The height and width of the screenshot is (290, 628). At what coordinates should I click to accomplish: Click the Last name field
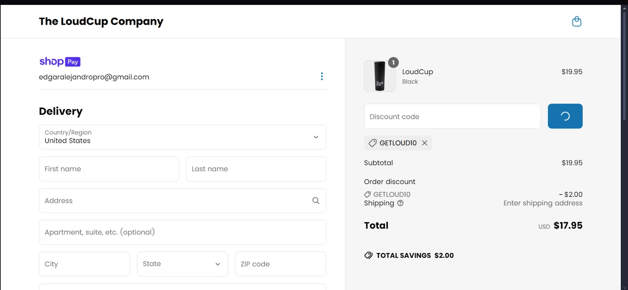pyautogui.click(x=256, y=169)
